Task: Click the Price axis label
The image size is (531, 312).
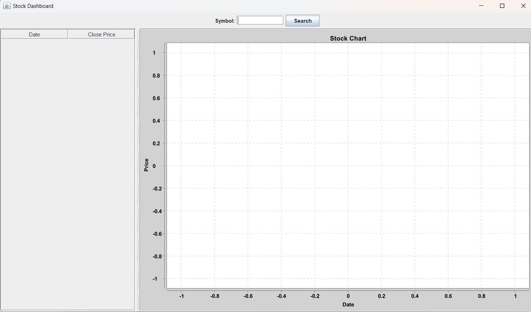Action: (x=146, y=165)
